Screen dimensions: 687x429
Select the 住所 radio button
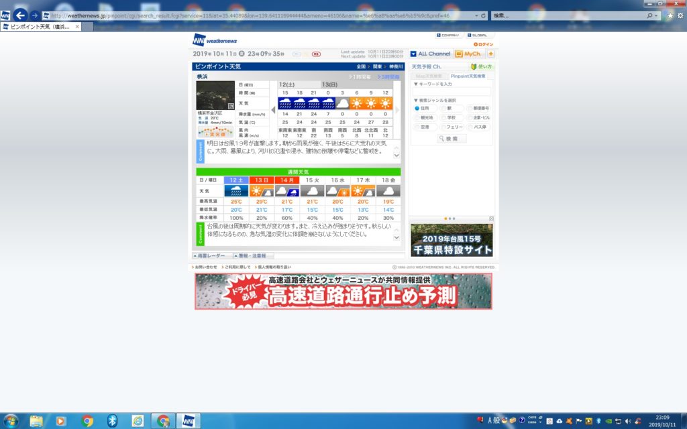(417, 108)
